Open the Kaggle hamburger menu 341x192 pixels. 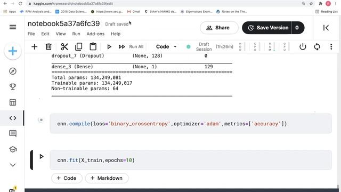(13, 27)
